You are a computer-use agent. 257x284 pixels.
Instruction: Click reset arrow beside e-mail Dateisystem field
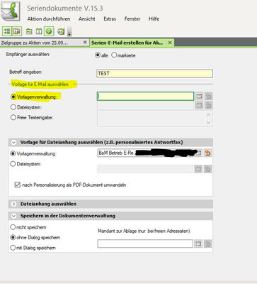coord(208,105)
